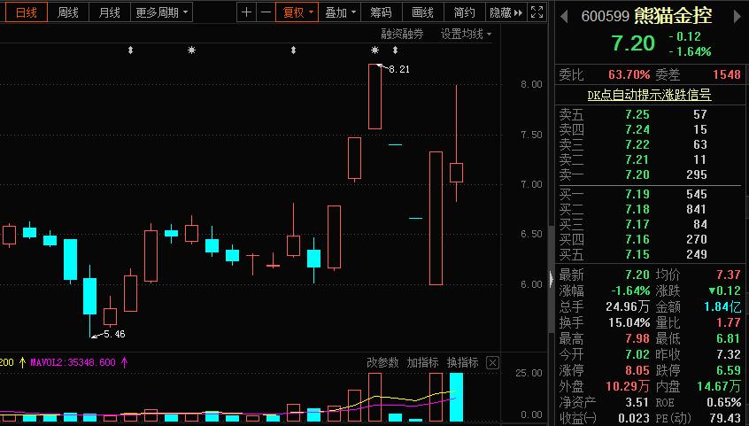
Task: Click 换指标 to change indicator
Action: (463, 363)
